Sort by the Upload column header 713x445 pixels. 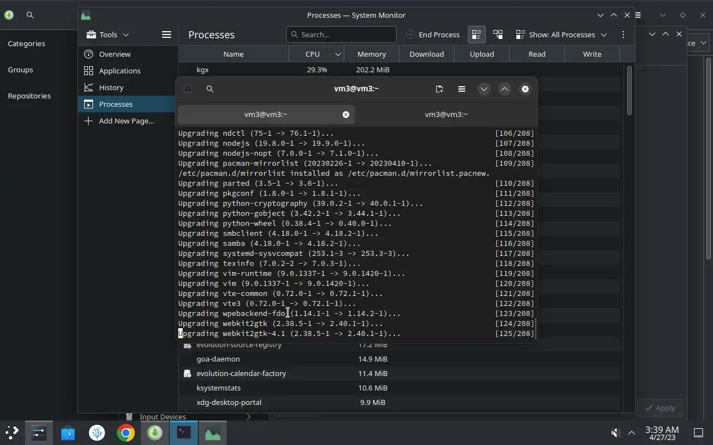click(482, 54)
